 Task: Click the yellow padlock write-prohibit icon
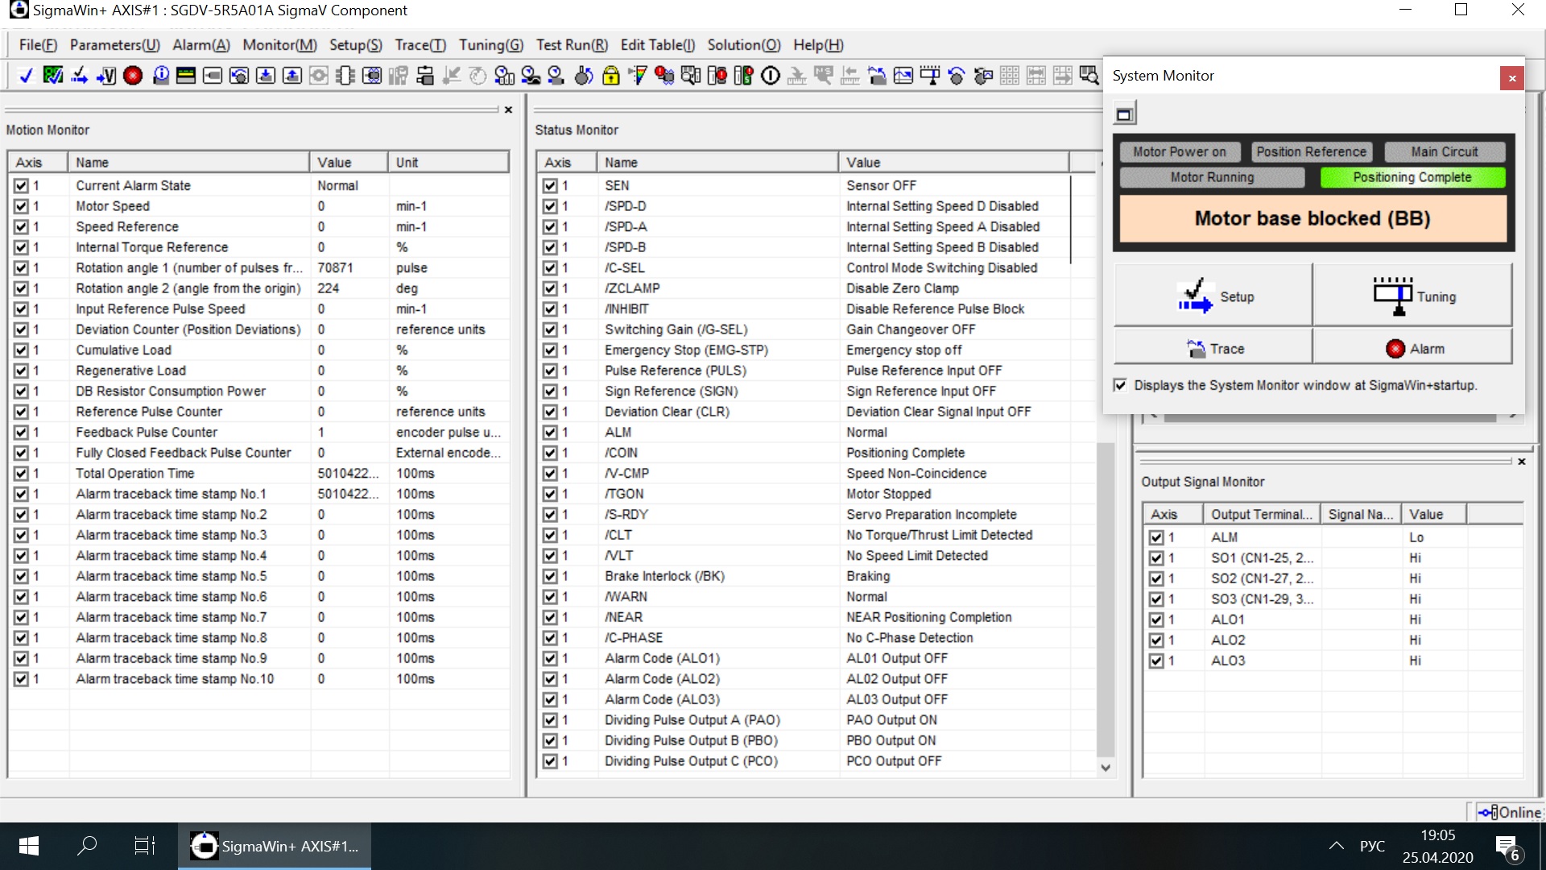(611, 76)
